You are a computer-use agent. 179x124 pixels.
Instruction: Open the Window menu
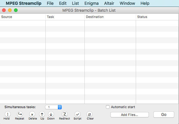coord(127,3)
